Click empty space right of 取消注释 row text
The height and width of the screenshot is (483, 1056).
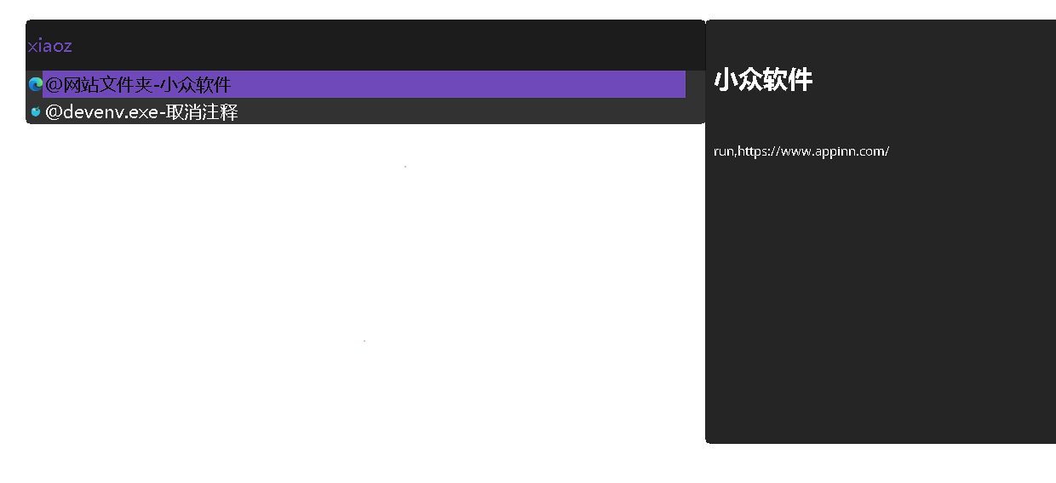click(x=468, y=112)
